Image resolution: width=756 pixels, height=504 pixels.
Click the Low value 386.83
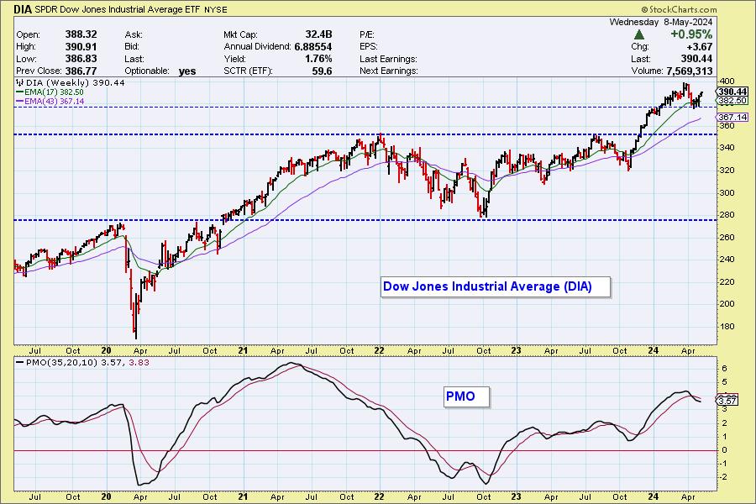pyautogui.click(x=81, y=58)
